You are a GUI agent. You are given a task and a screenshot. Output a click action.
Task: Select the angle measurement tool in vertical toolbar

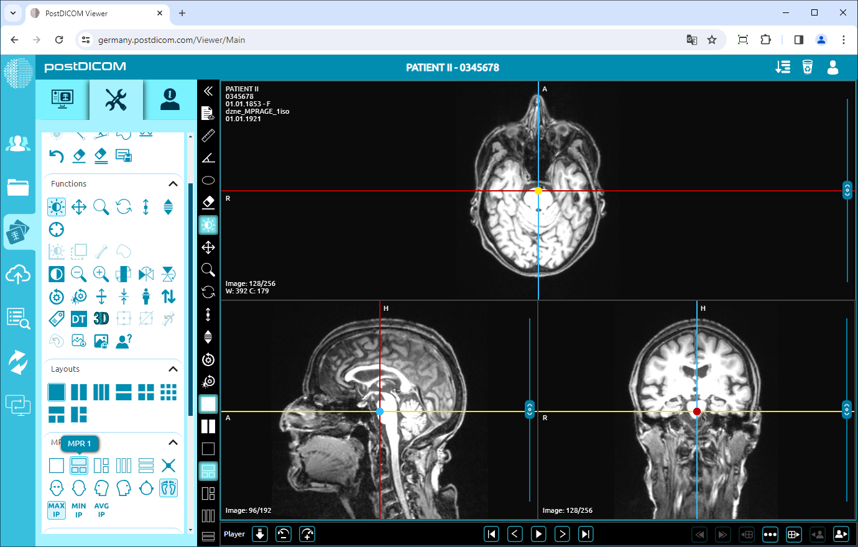[208, 158]
